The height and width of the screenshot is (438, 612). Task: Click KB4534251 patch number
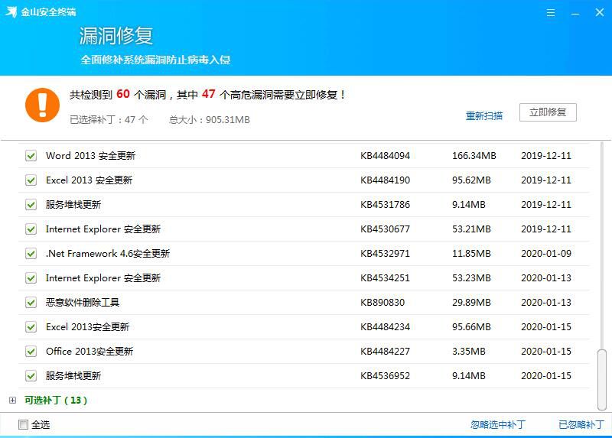pos(386,278)
